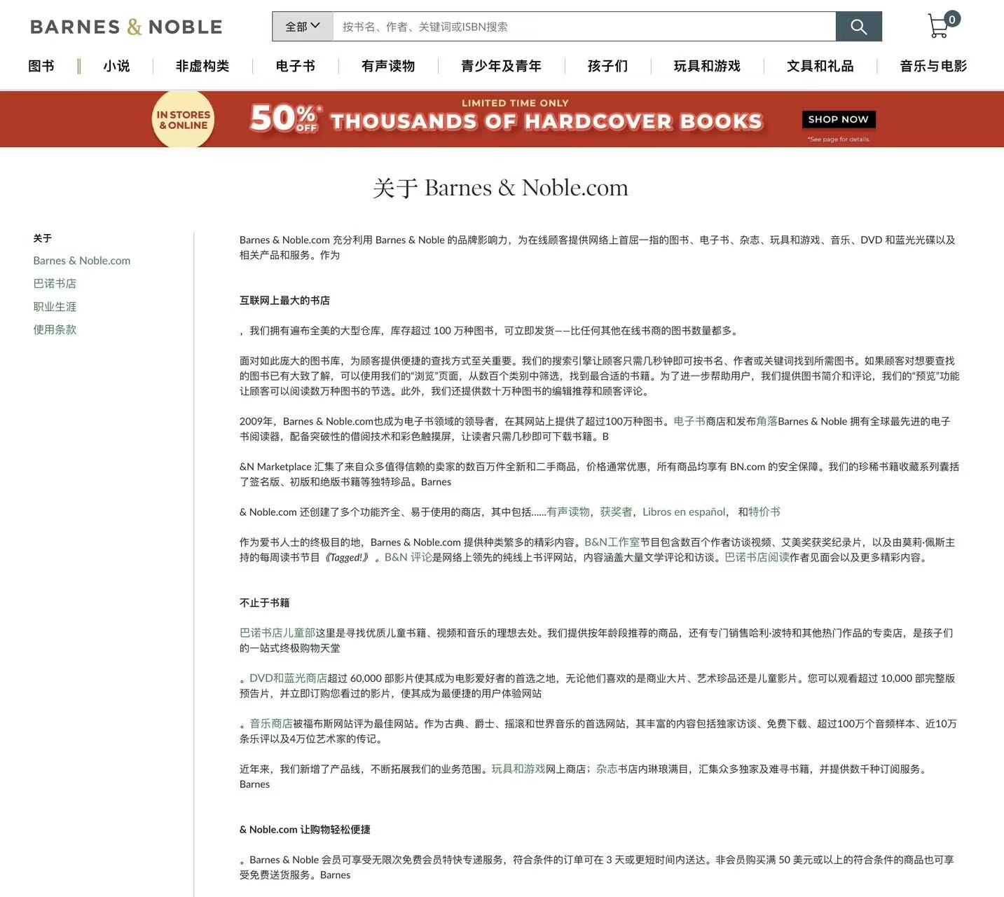Click the search input field
Image resolution: width=1004 pixels, height=897 pixels.
coord(583,27)
